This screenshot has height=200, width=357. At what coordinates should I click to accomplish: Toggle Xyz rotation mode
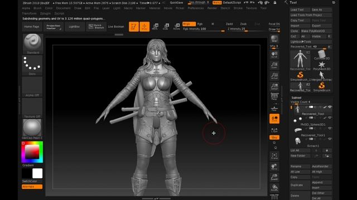274,137
